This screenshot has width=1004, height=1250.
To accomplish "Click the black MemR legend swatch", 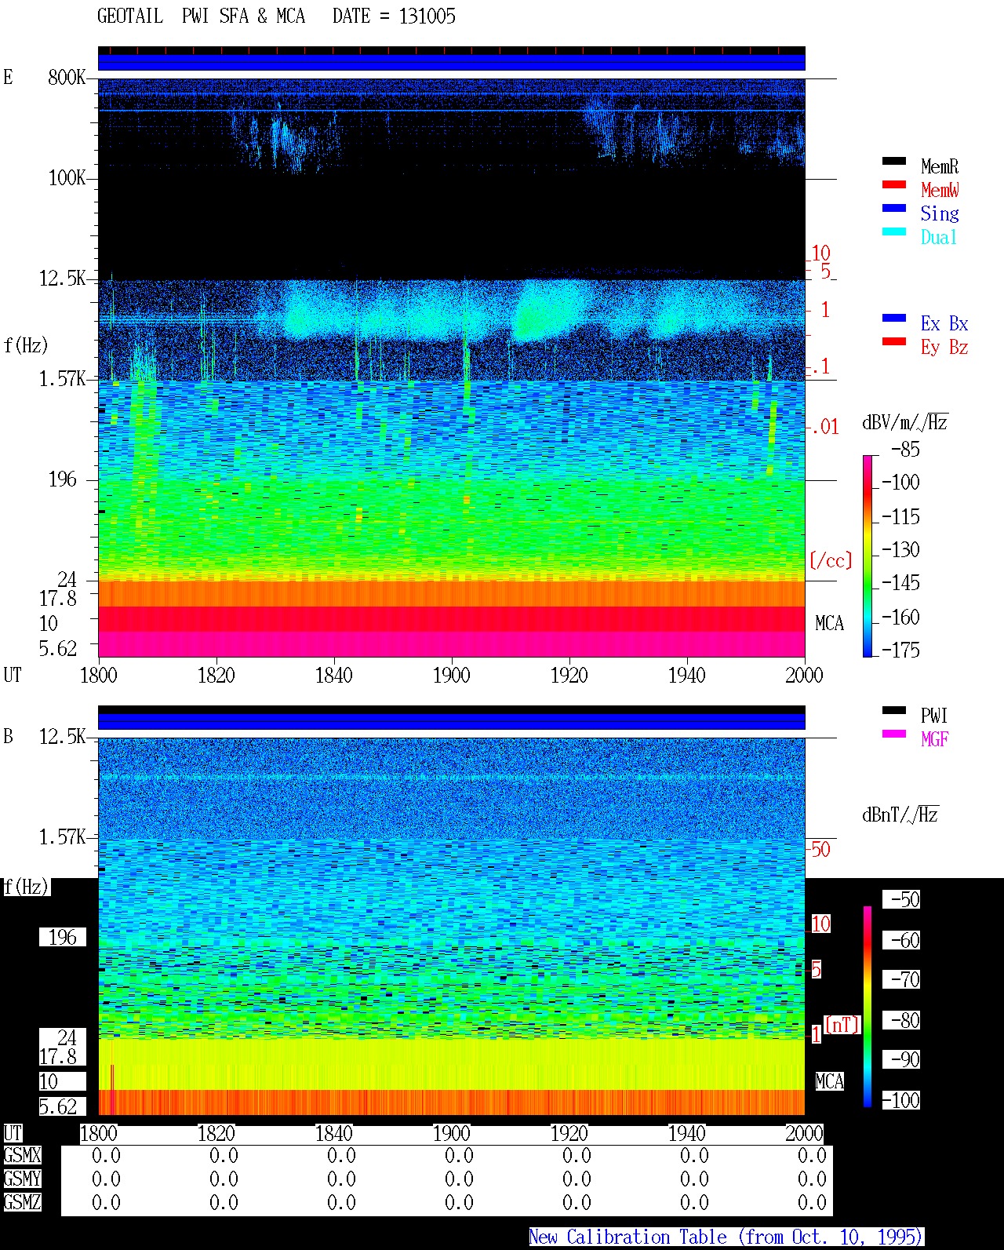I will [x=894, y=161].
